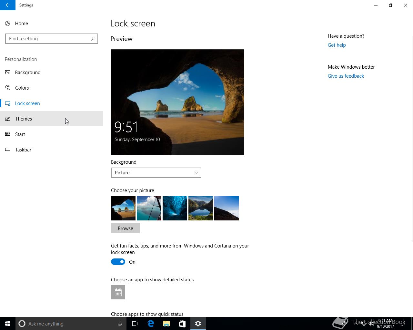The image size is (413, 330).
Task: Open the calendar detailed status app icon
Action: (x=118, y=292)
